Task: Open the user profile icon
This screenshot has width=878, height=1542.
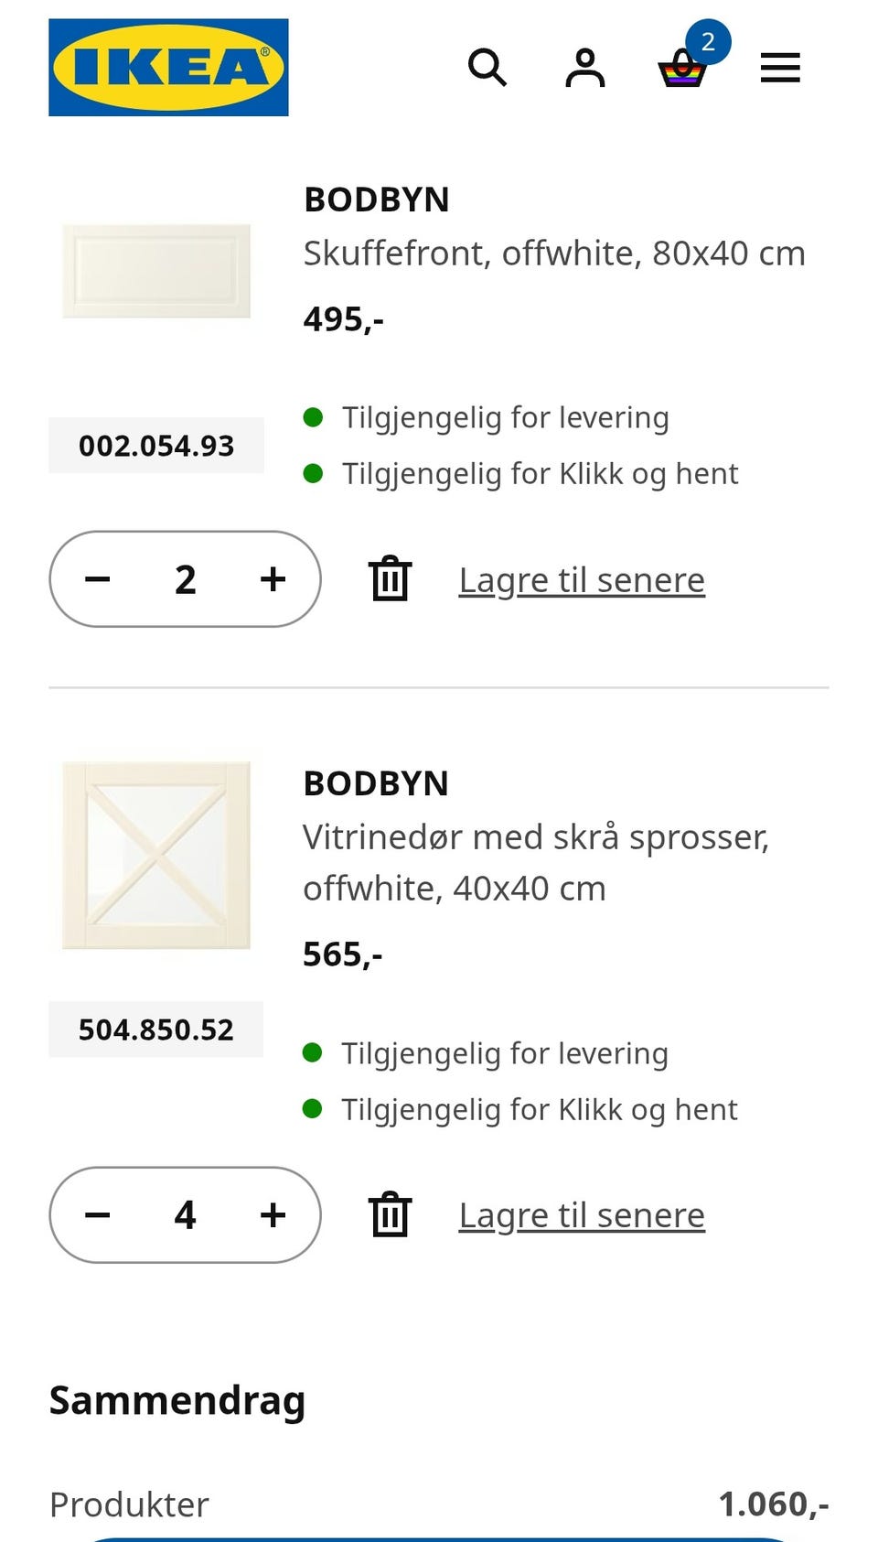Action: click(584, 68)
